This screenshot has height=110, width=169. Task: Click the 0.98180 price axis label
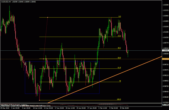[x=165, y=97]
